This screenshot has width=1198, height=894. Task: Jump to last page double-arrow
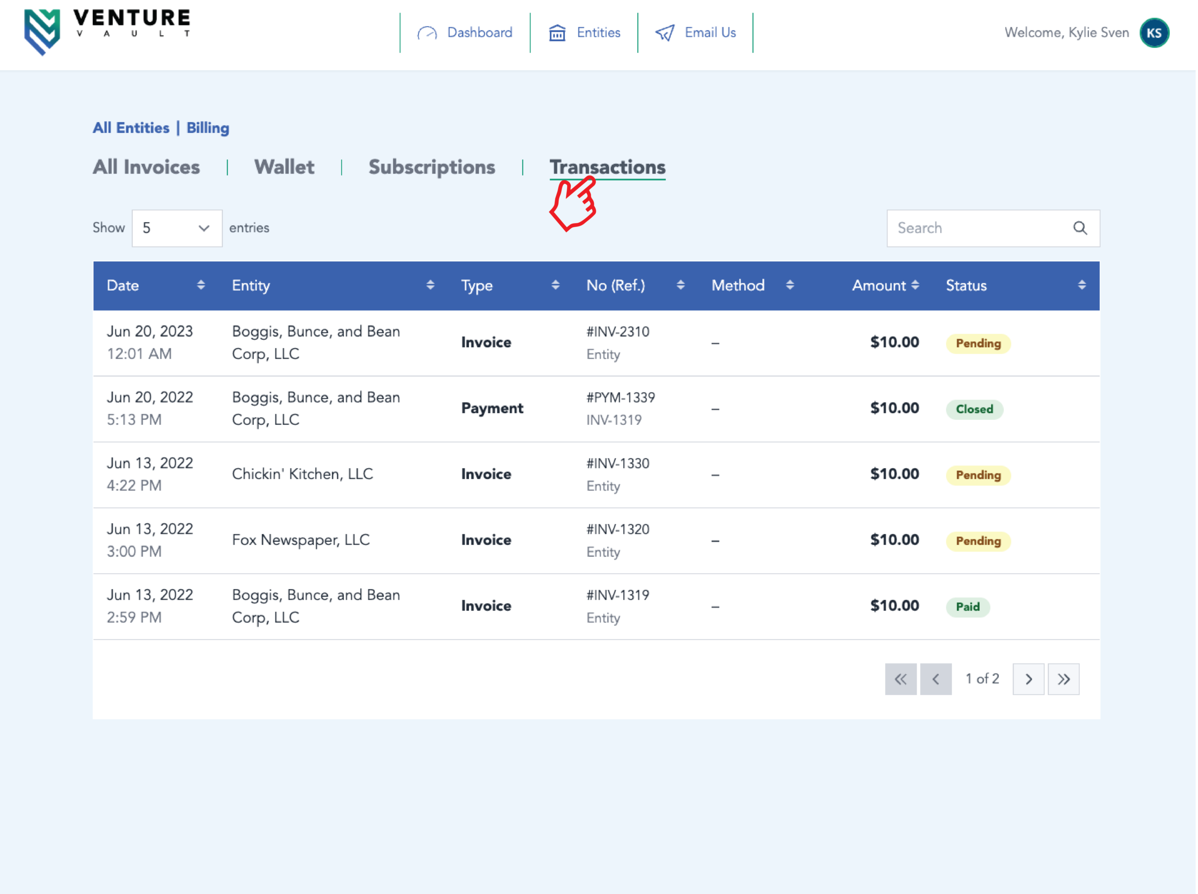[1063, 679]
